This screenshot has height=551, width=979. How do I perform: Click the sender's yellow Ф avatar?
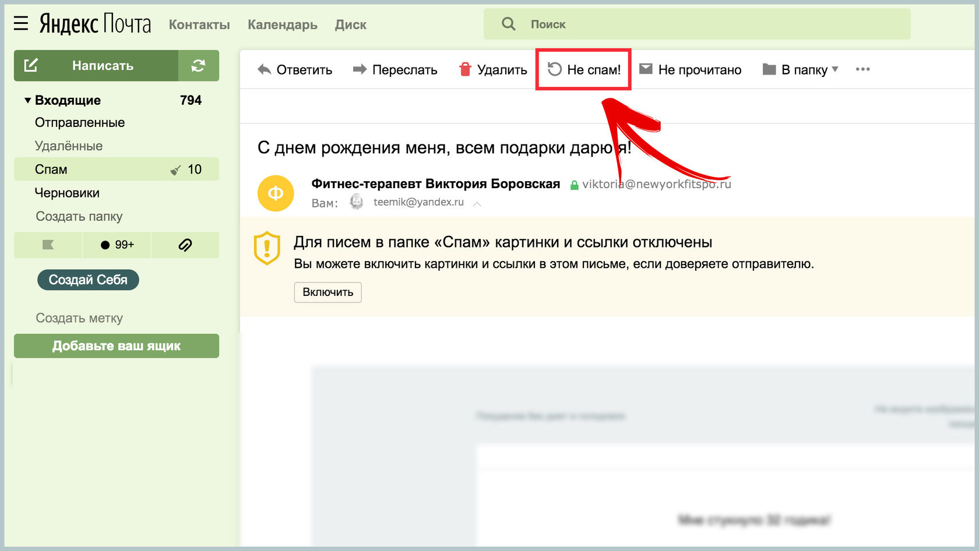click(276, 193)
